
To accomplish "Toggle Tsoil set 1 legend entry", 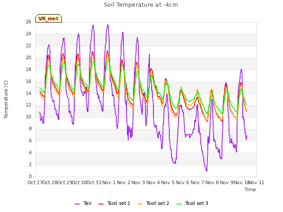I will [x=115, y=203].
